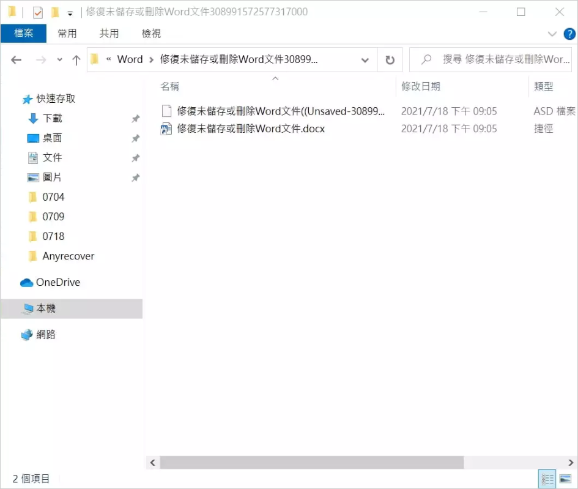Click the quick access star icon

tap(28, 99)
